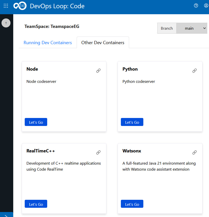The image size is (209, 217).
Task: Open the help question mark icon
Action: 196,6
